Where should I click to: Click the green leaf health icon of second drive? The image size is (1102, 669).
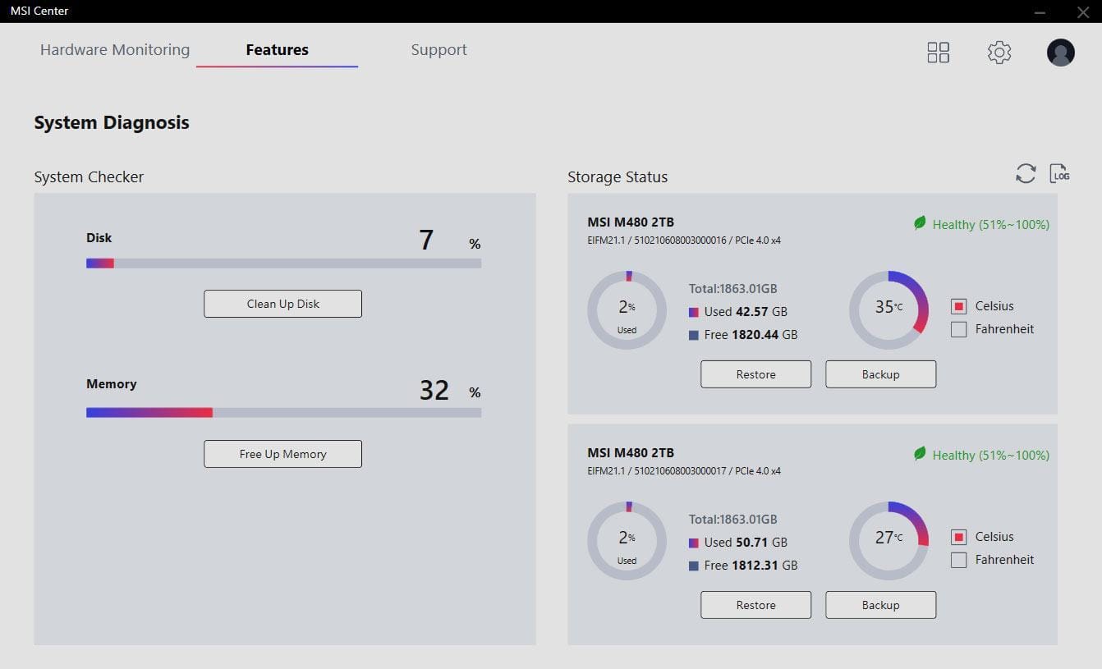[920, 454]
